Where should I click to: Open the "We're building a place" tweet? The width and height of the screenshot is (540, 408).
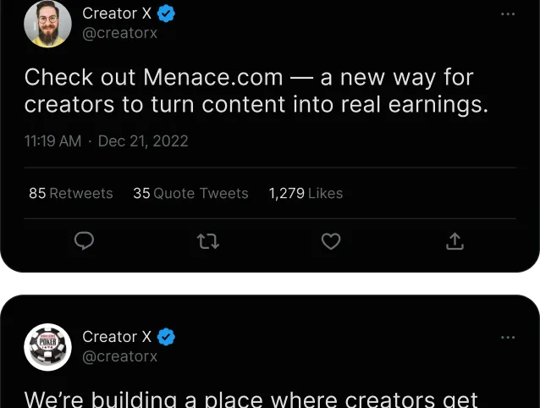251,398
